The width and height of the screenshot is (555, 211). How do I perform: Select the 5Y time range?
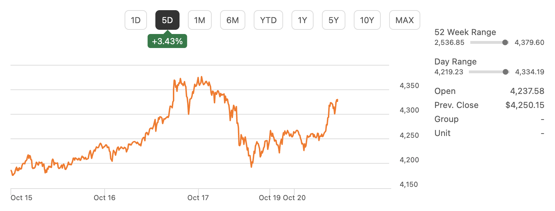point(333,20)
